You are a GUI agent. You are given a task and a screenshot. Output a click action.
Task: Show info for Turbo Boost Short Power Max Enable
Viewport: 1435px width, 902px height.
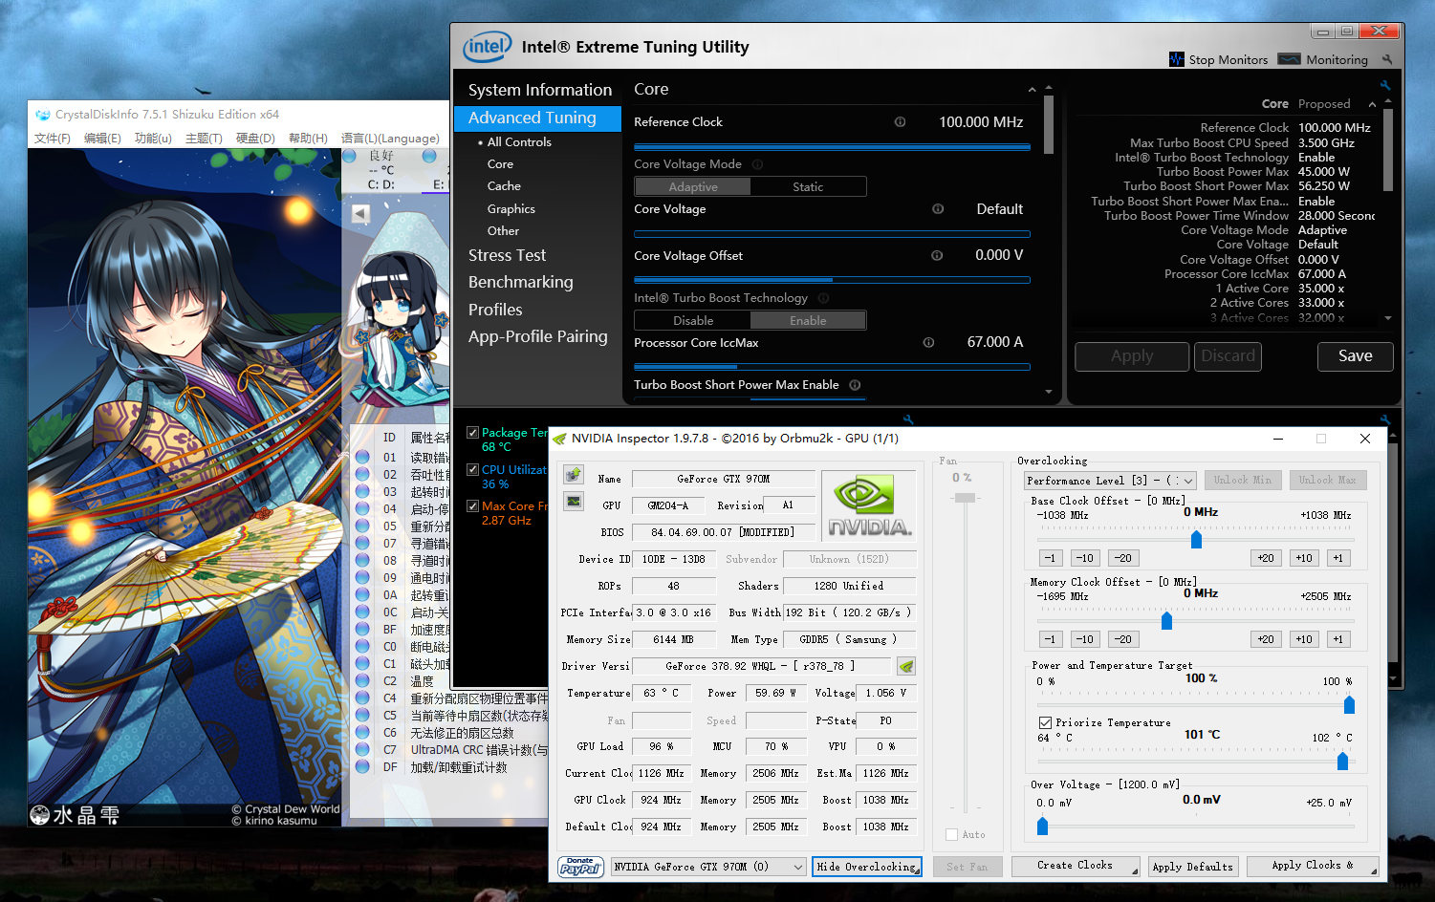[855, 385]
